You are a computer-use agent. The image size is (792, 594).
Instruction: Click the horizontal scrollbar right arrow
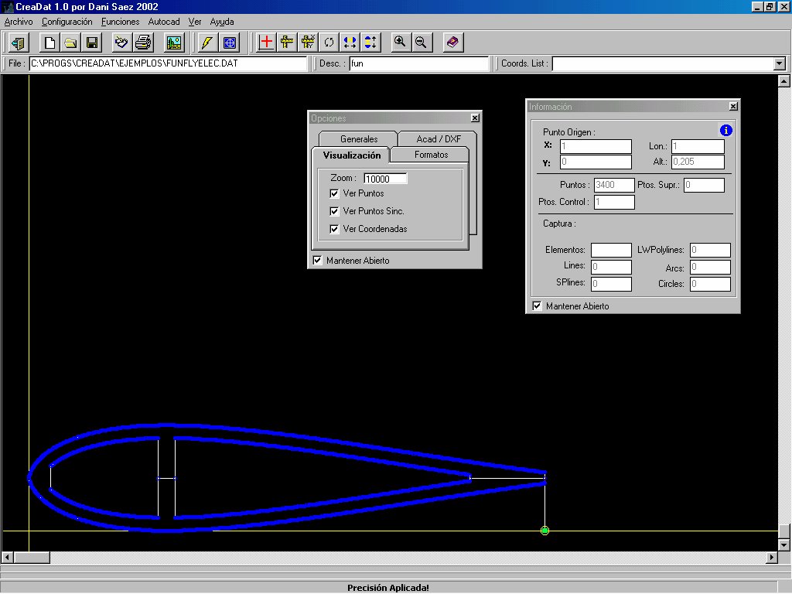point(771,557)
